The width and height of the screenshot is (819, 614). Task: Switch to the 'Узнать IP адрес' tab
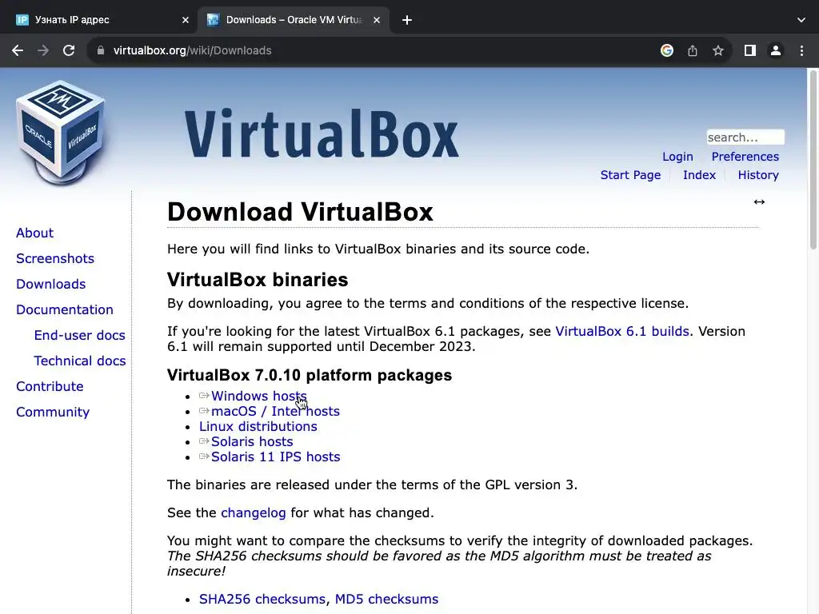(x=98, y=20)
